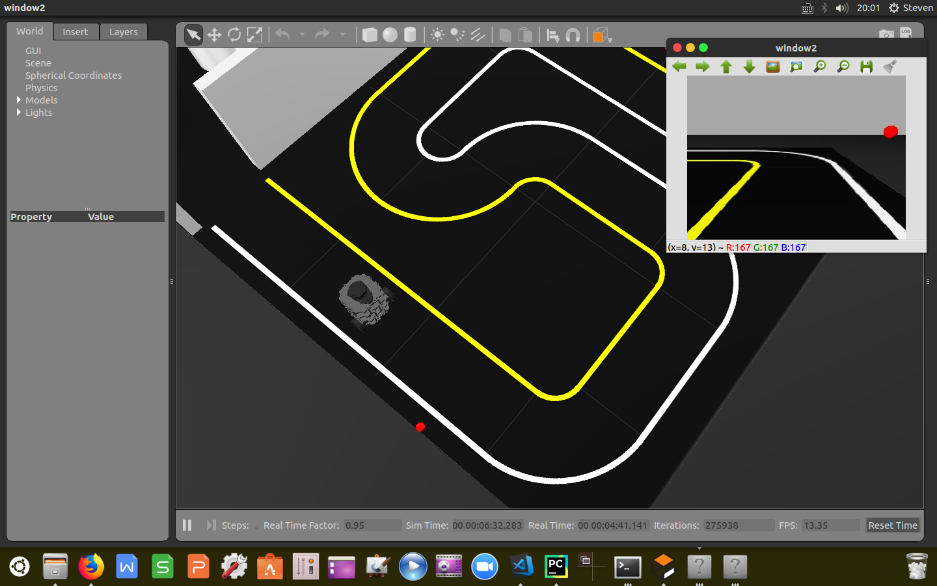Select GUI in the world tree
The image size is (937, 586).
33,51
